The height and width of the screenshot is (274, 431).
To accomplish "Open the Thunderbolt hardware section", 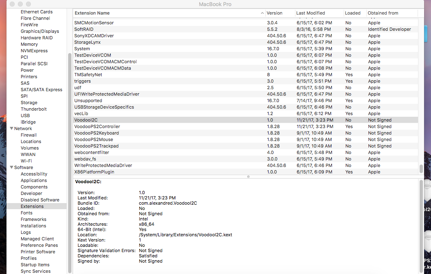I will [x=34, y=109].
